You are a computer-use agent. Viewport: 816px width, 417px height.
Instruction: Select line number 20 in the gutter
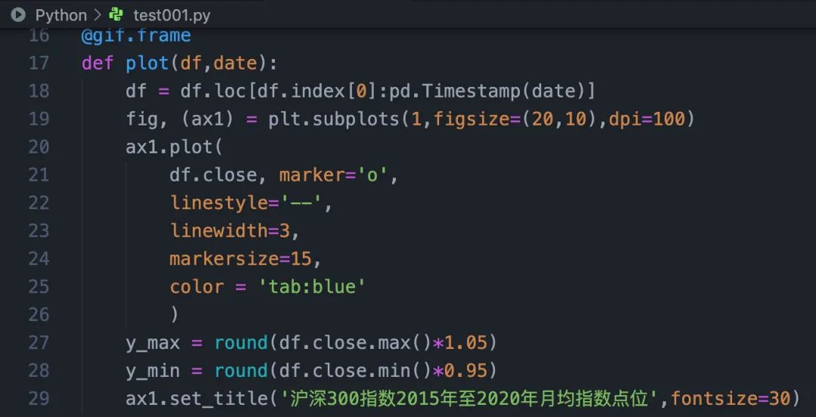click(x=39, y=147)
